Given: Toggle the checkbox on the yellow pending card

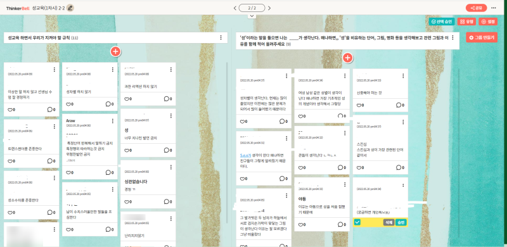Looking at the screenshot, I should pyautogui.click(x=357, y=222).
